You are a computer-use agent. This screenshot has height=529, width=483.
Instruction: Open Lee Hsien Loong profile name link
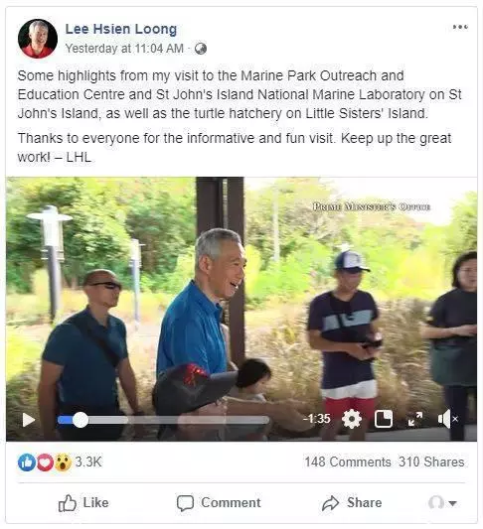click(x=121, y=29)
